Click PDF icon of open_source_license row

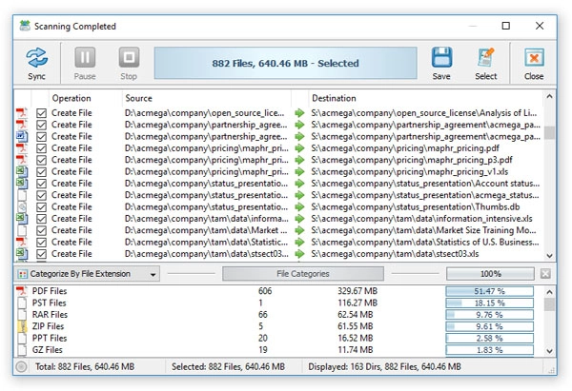22,113
